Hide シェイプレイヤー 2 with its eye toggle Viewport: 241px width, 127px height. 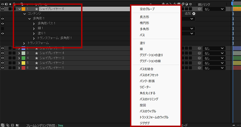(x=2, y=63)
